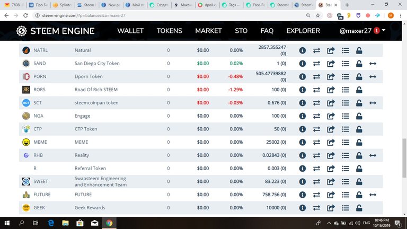The image size is (407, 229).
Task: Open the WALLET menu item
Action: pyautogui.click(x=130, y=31)
